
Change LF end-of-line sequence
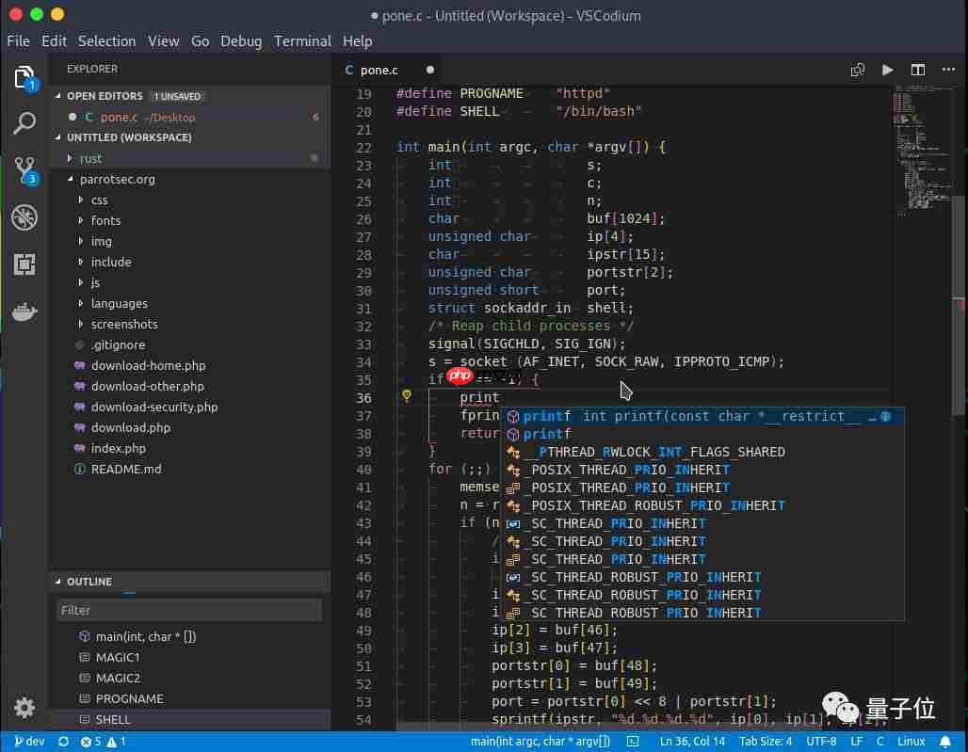click(x=856, y=742)
